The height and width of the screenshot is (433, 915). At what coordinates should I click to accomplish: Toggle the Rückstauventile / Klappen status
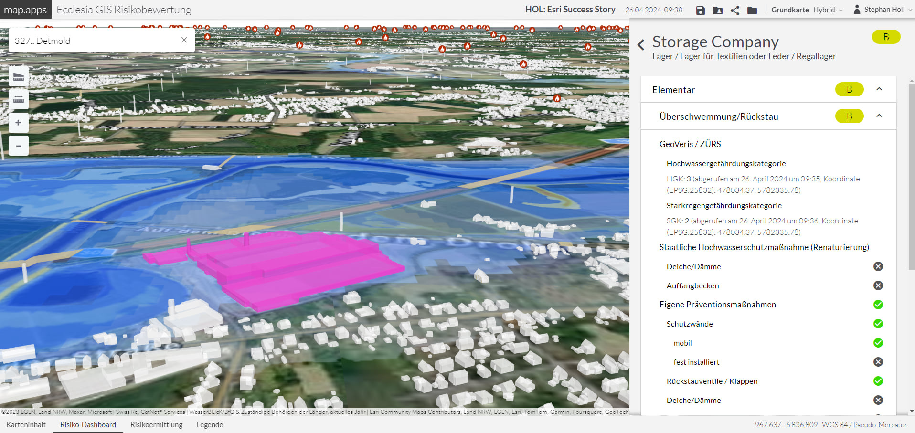(878, 381)
